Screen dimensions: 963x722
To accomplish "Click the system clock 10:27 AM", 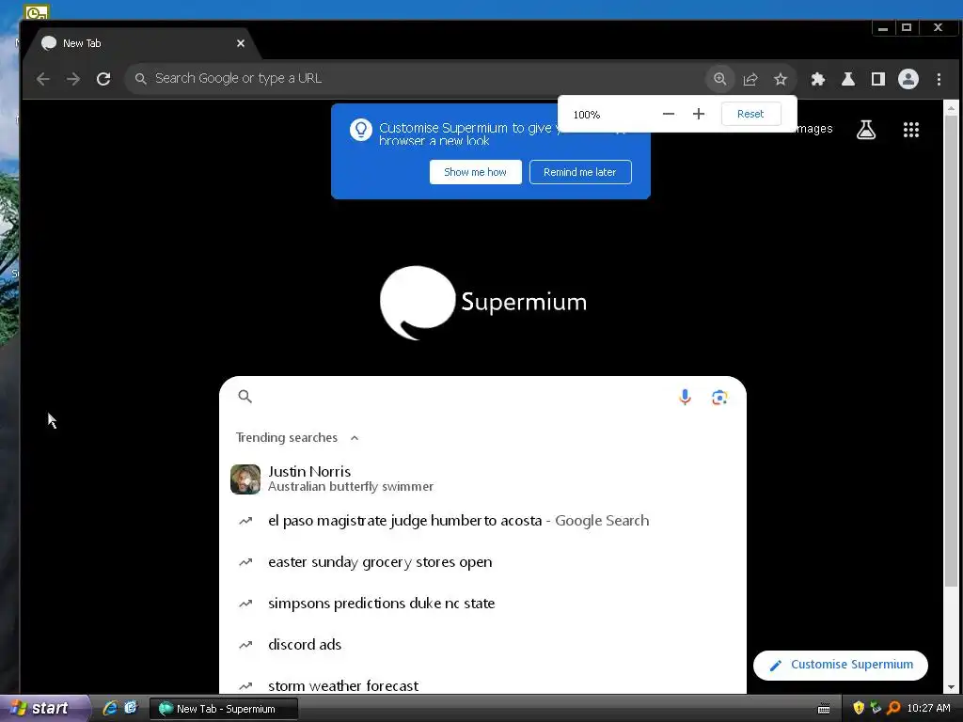I will click(928, 708).
